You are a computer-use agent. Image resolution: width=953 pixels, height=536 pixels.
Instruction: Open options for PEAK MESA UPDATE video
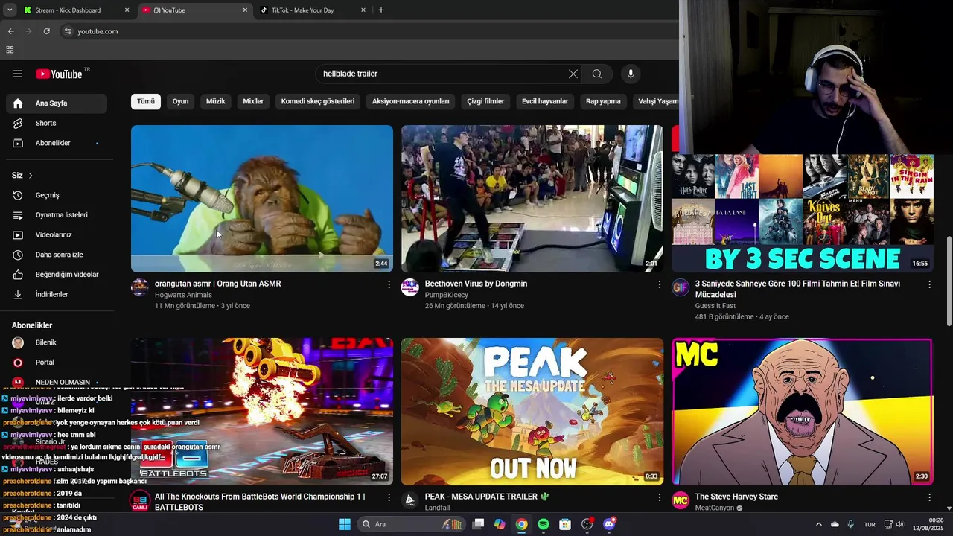click(x=659, y=497)
